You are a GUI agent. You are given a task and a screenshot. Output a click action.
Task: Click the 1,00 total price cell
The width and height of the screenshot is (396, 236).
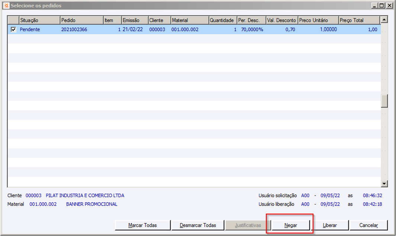[373, 29]
